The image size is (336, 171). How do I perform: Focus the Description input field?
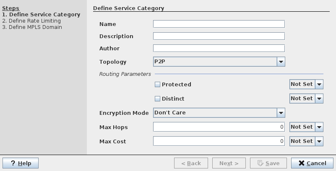[x=219, y=36]
